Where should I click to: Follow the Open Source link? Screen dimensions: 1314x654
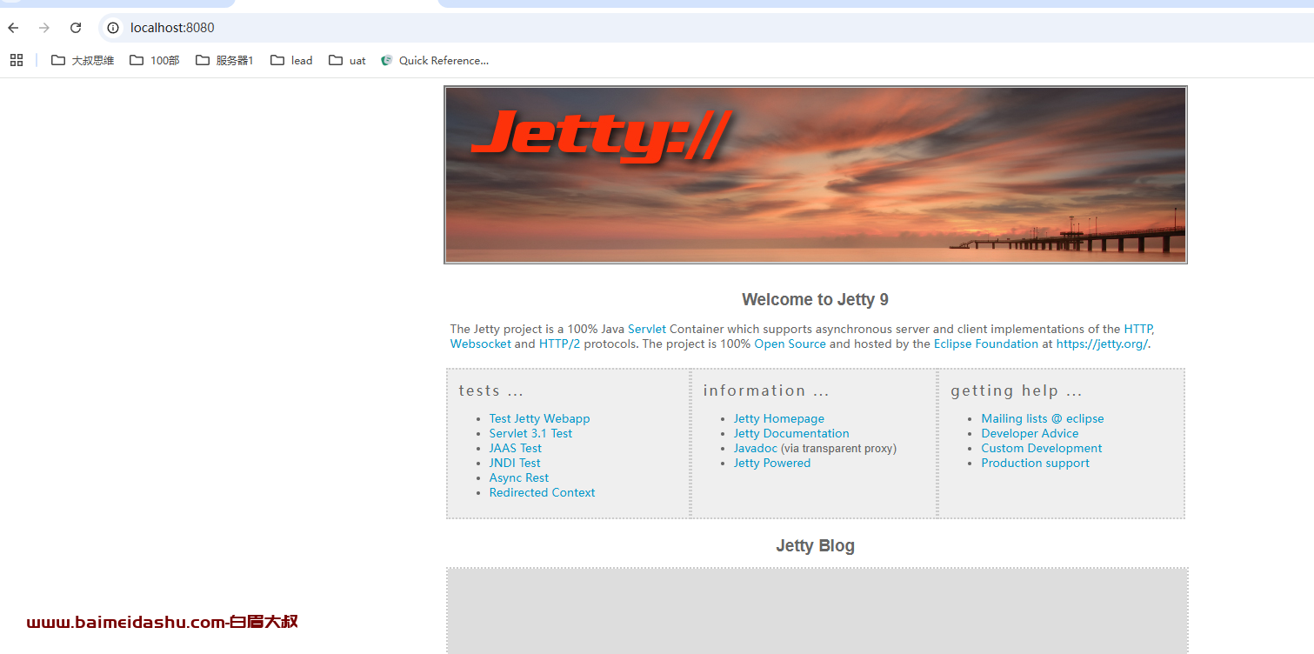point(790,344)
